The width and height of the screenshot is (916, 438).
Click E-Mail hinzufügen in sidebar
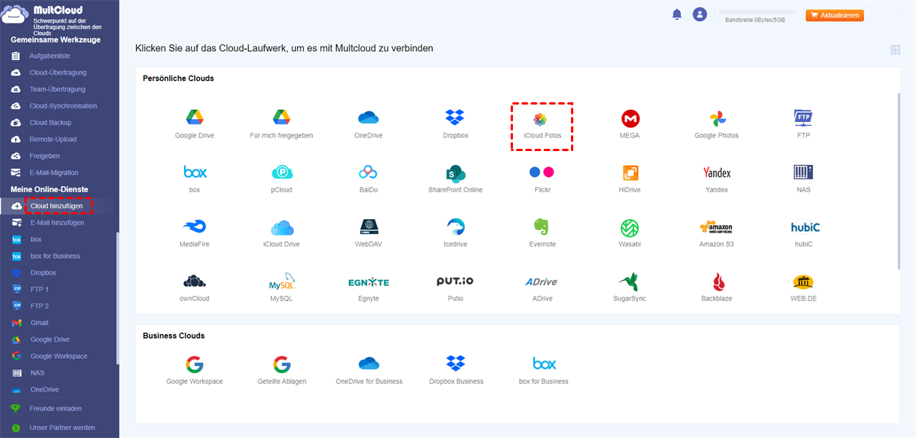coord(59,223)
